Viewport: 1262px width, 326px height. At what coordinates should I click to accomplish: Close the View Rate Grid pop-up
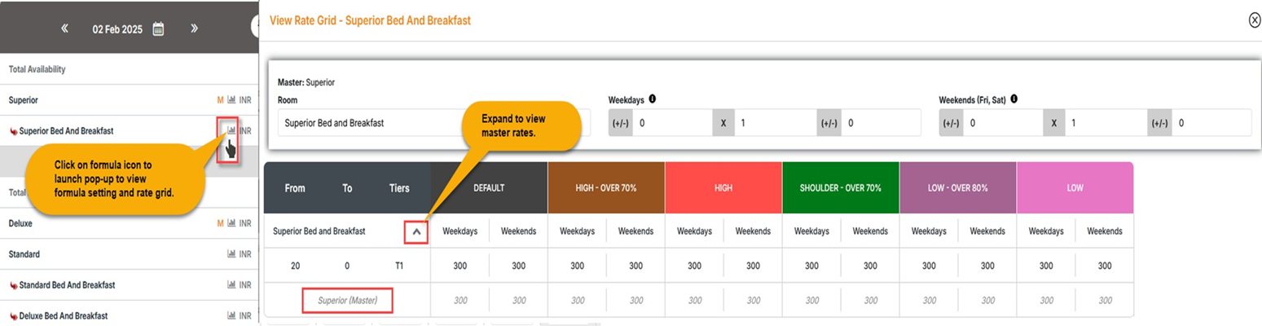pyautogui.click(x=1254, y=20)
